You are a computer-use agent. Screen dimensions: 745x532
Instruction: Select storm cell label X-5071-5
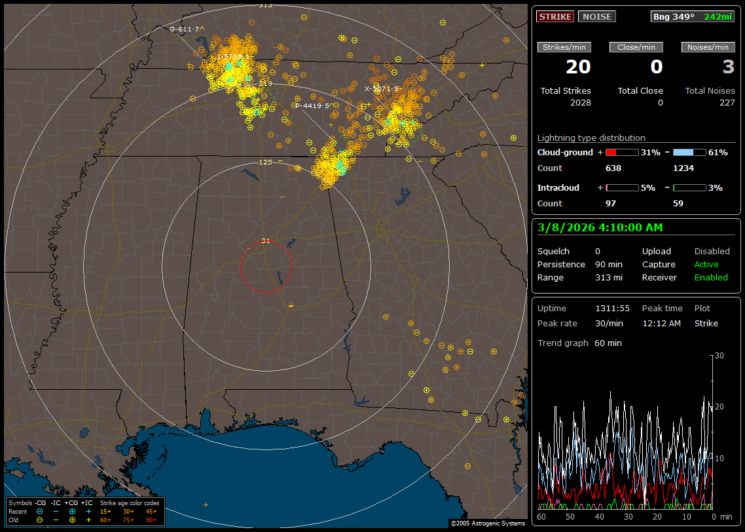tap(382, 88)
